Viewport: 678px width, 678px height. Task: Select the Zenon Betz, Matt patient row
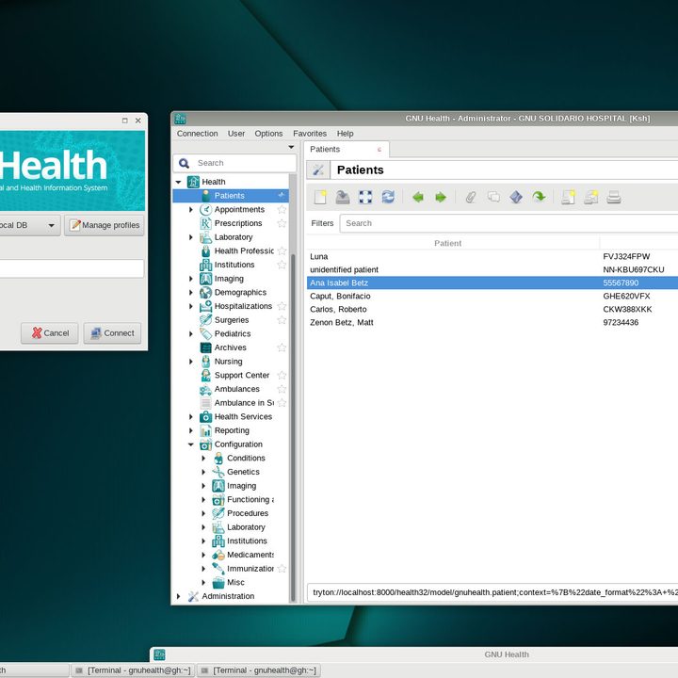tap(492, 323)
